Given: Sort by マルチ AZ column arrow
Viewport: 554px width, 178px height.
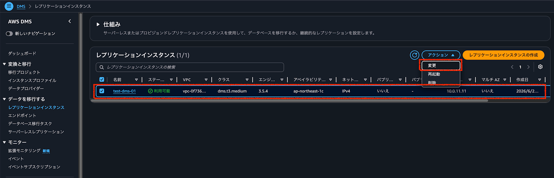Looking at the screenshot, I should (x=505, y=80).
